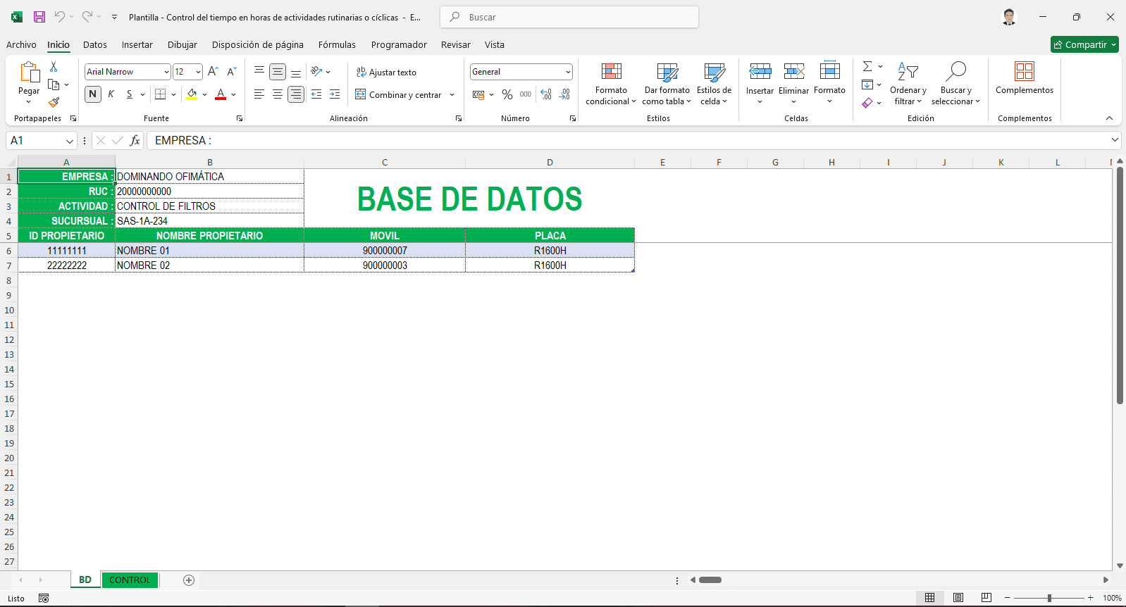Open Conditional Formatting menu
The width and height of the screenshot is (1126, 607).
point(611,84)
